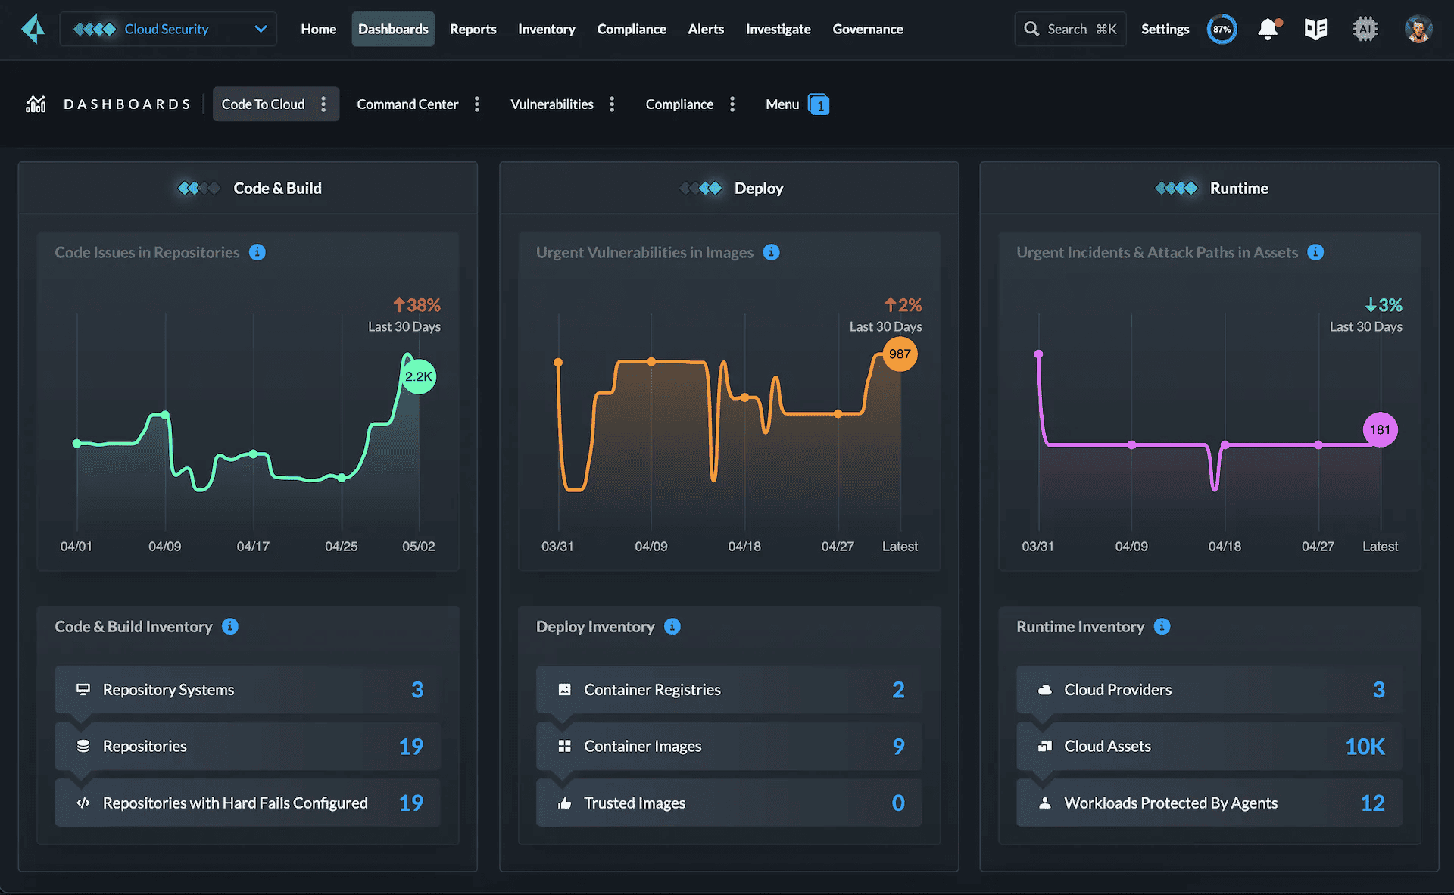This screenshot has height=895, width=1454.
Task: Open Settings in the top bar
Action: pos(1165,29)
